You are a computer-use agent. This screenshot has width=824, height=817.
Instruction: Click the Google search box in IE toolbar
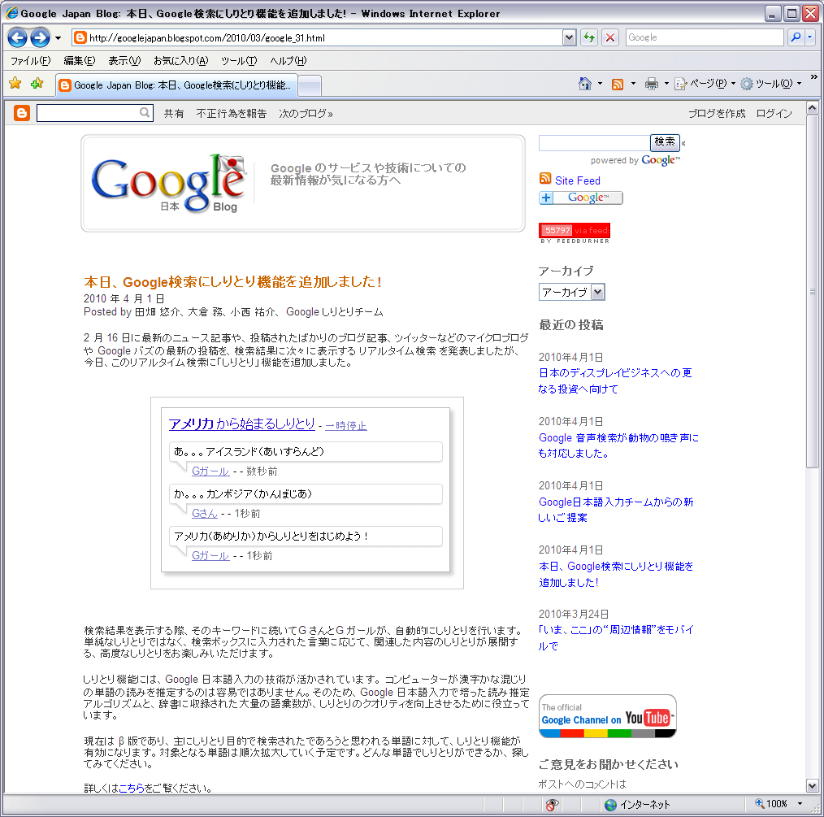pos(705,37)
